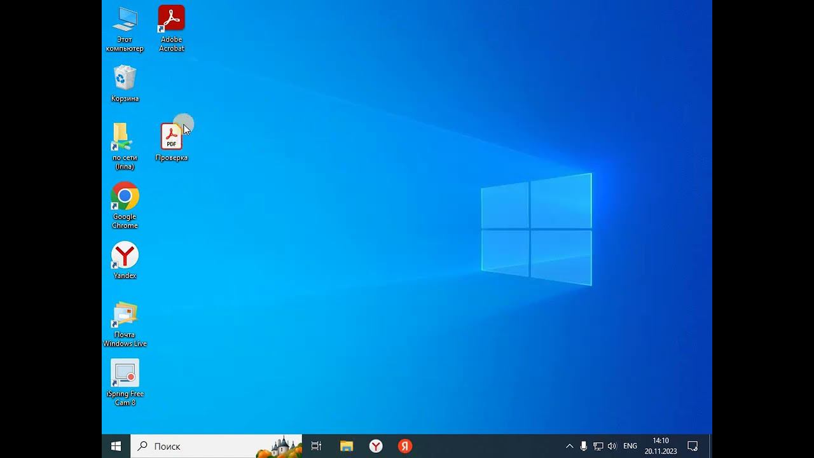Select the Adobe Acrobat desktop shortcut

pyautogui.click(x=171, y=29)
